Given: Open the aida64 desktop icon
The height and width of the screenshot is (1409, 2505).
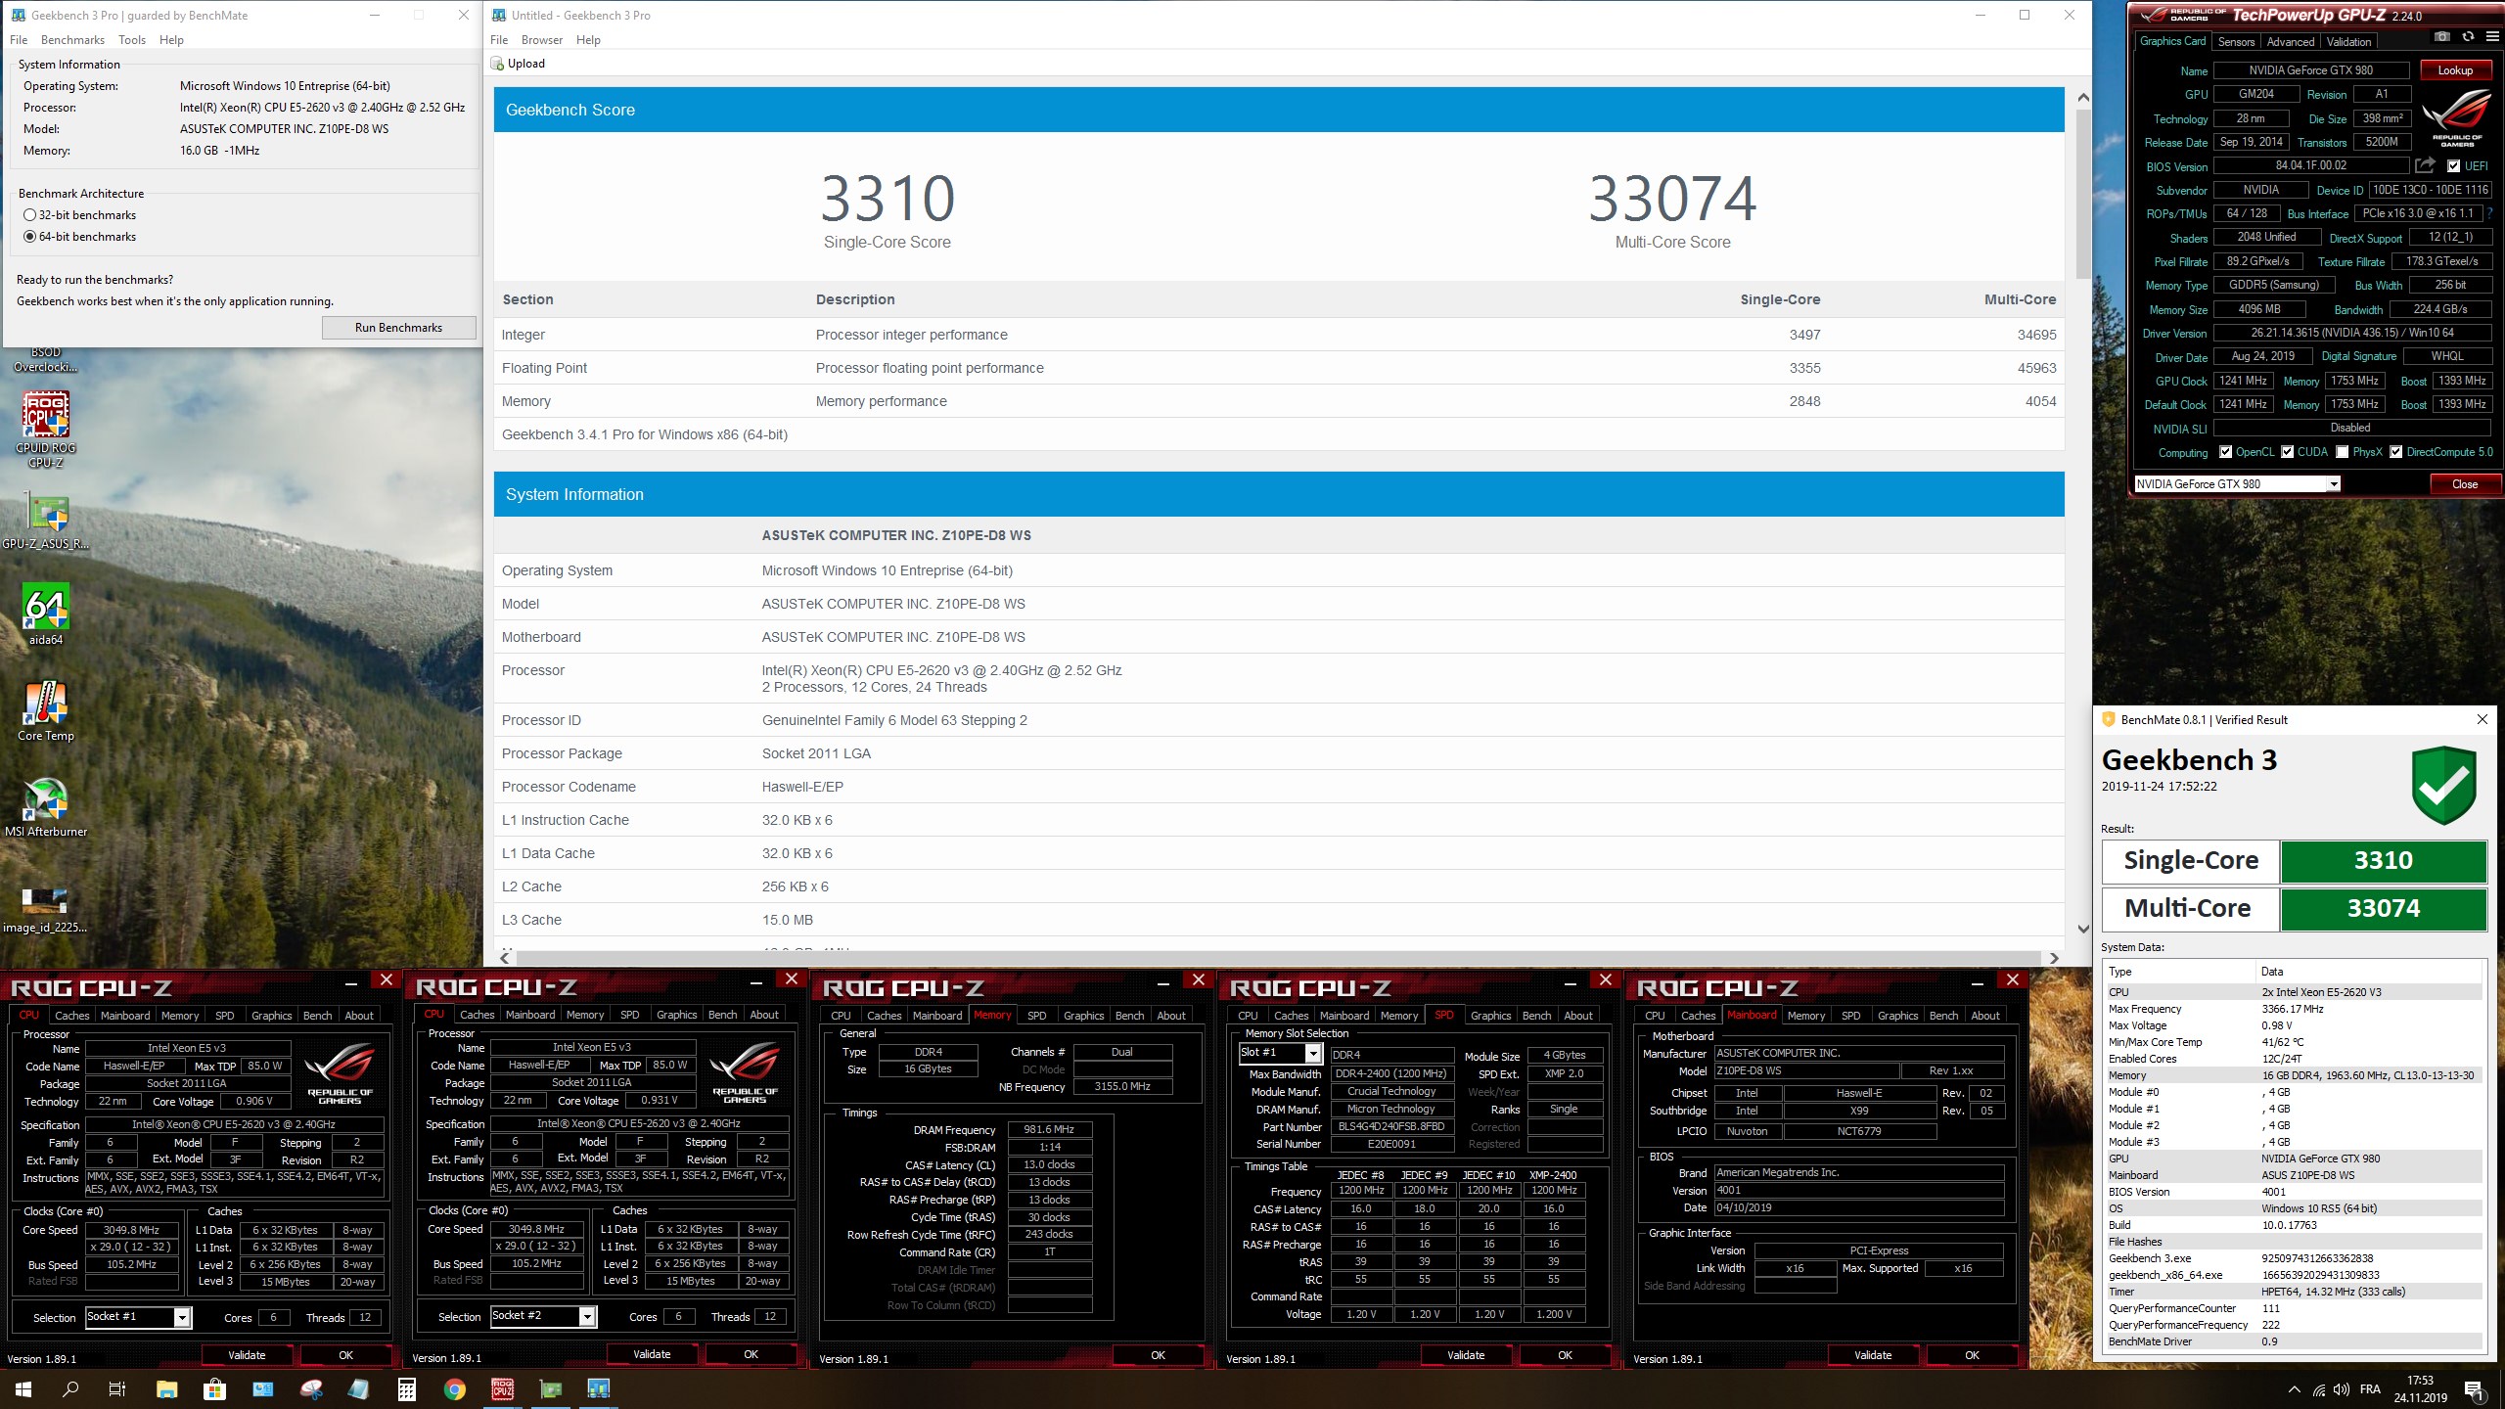Looking at the screenshot, I should 46,616.
